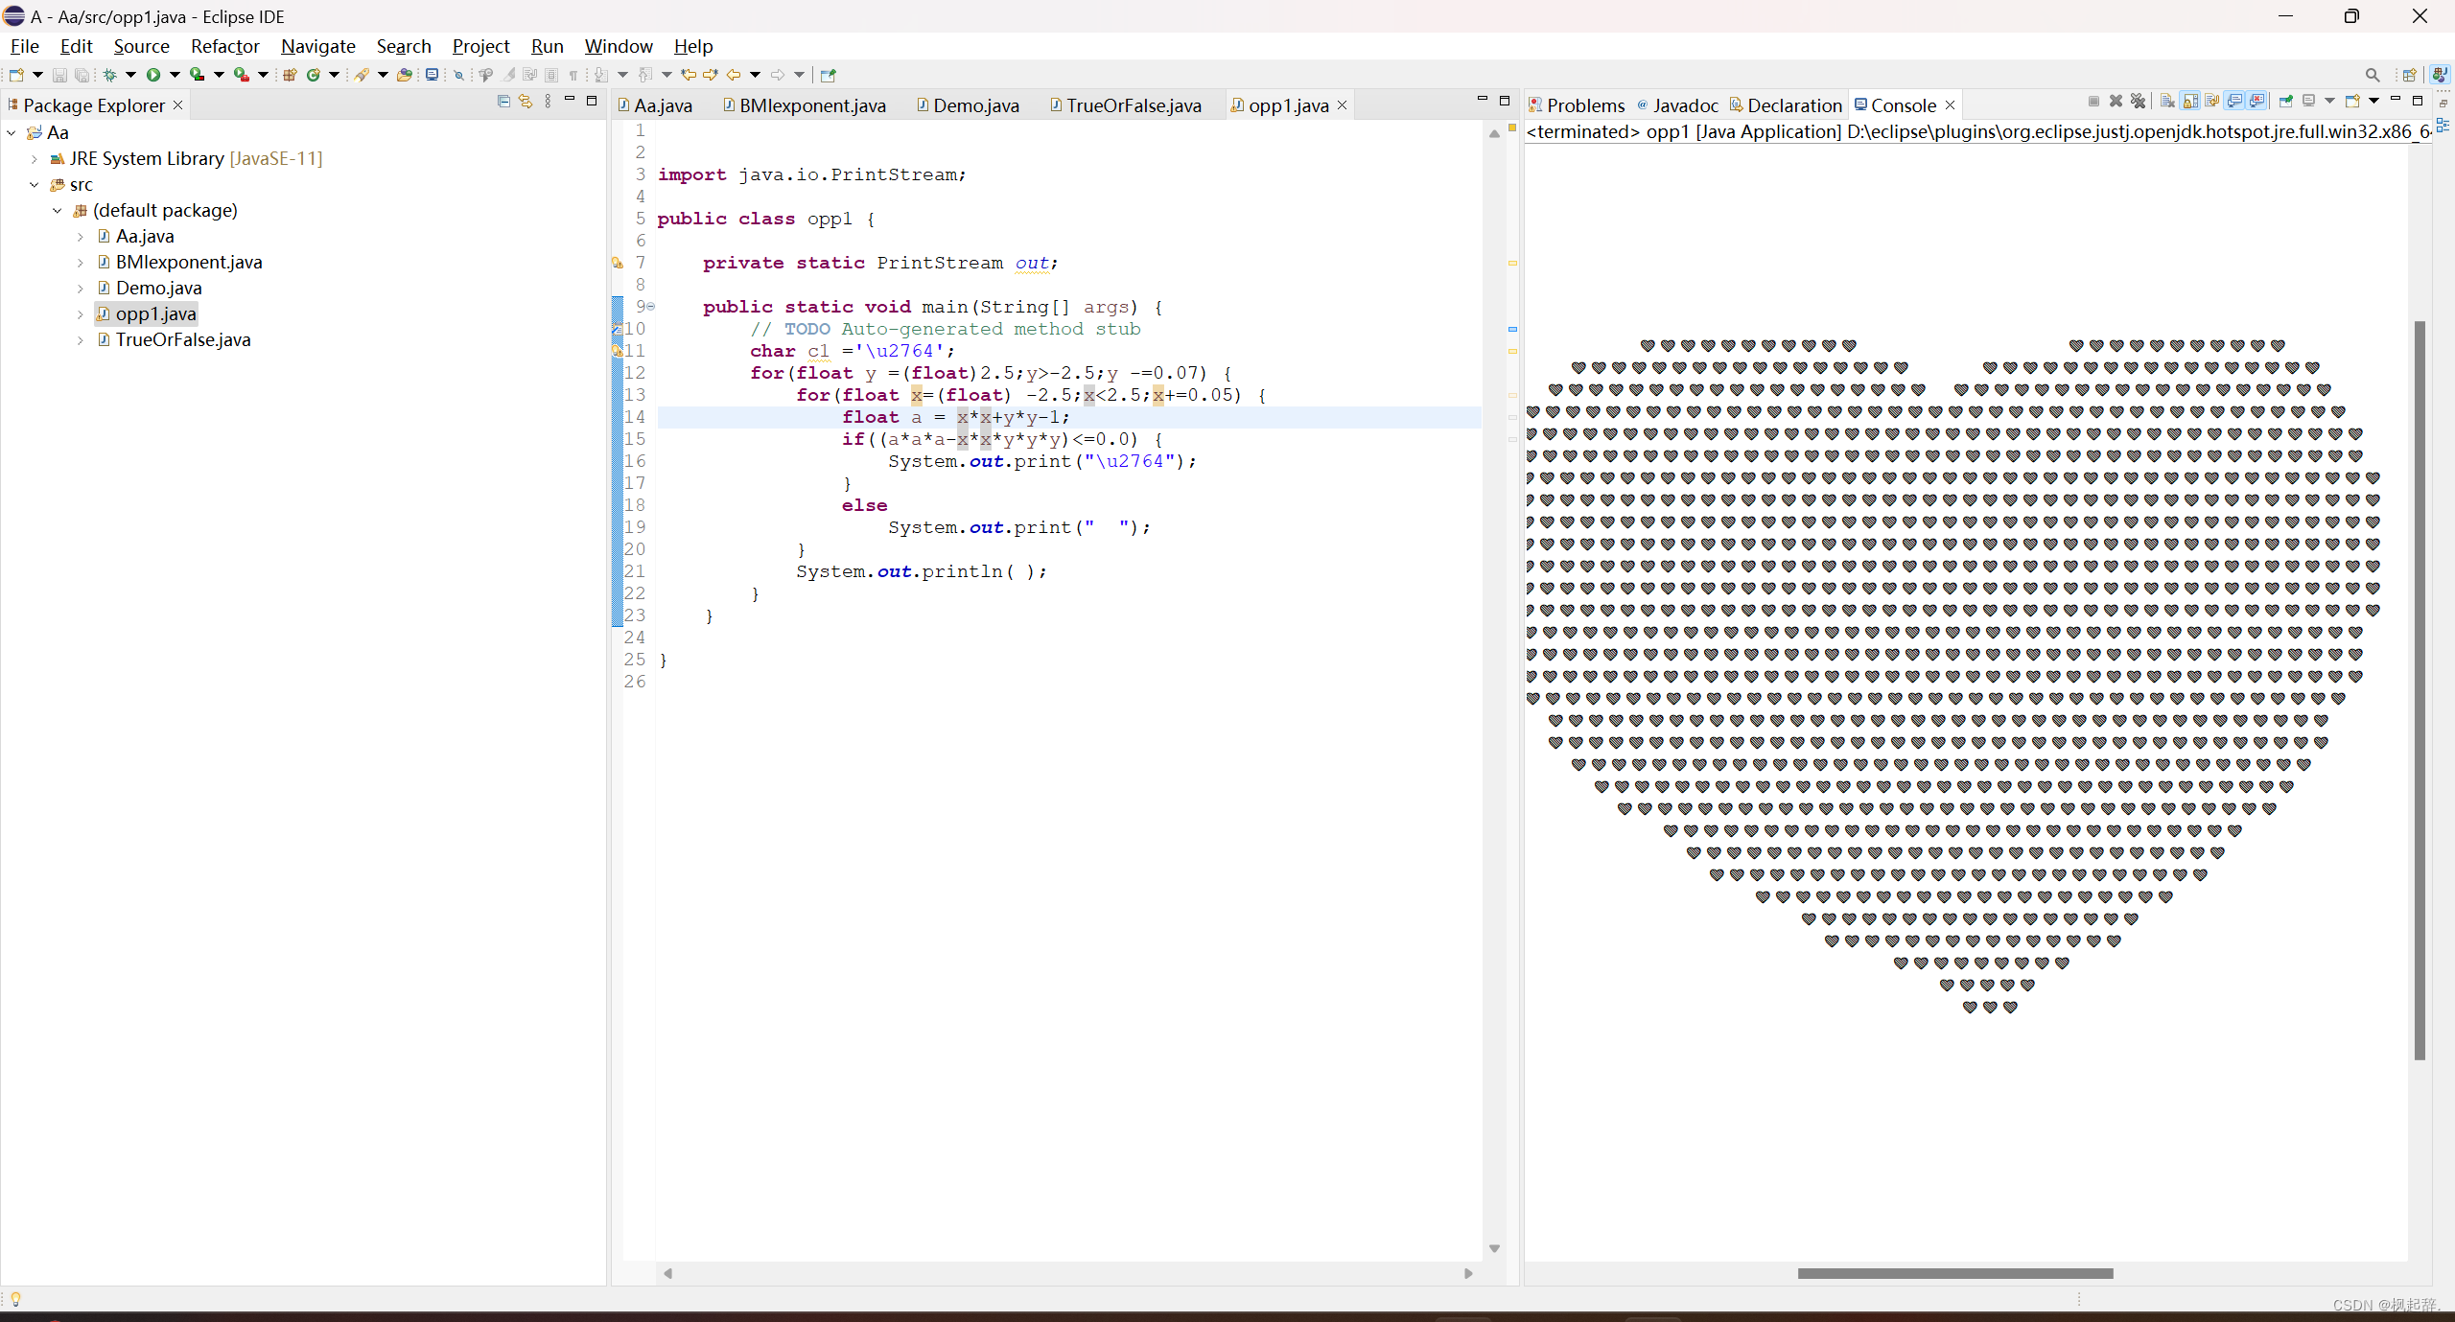This screenshot has height=1322, width=2455.
Task: Toggle Scroll Lock in Console
Action: pos(2189,101)
